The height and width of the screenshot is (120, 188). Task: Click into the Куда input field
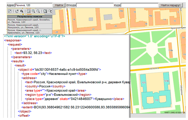click(x=139, y=5)
